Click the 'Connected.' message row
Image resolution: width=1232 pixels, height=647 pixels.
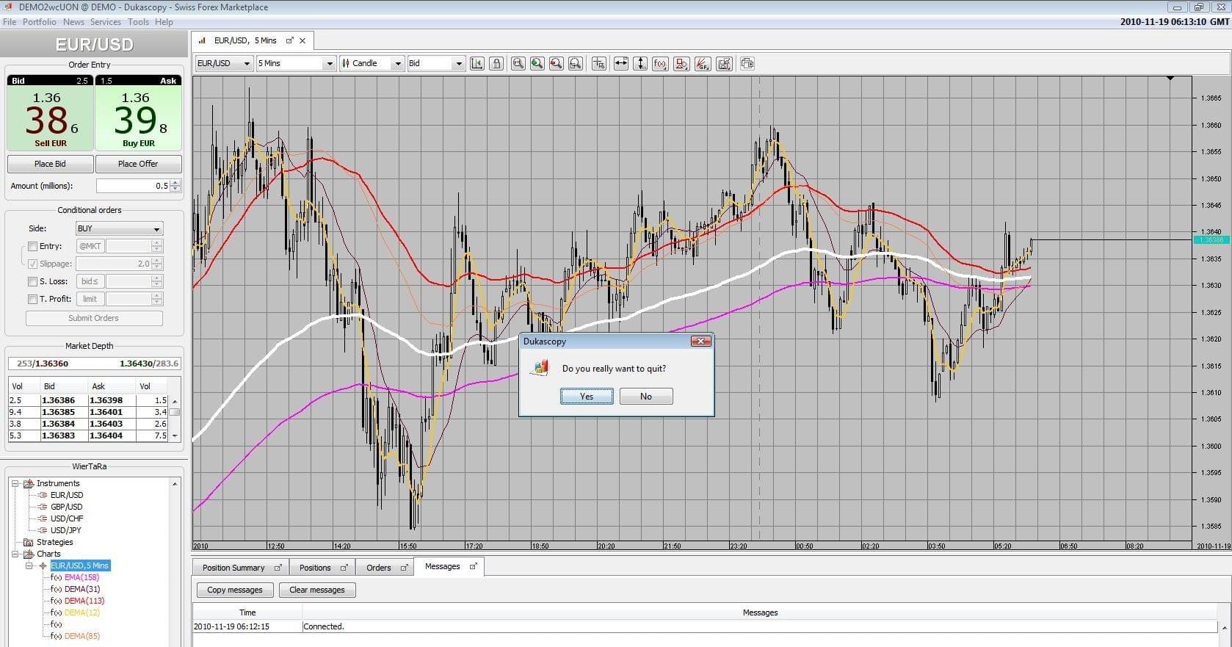click(705, 626)
